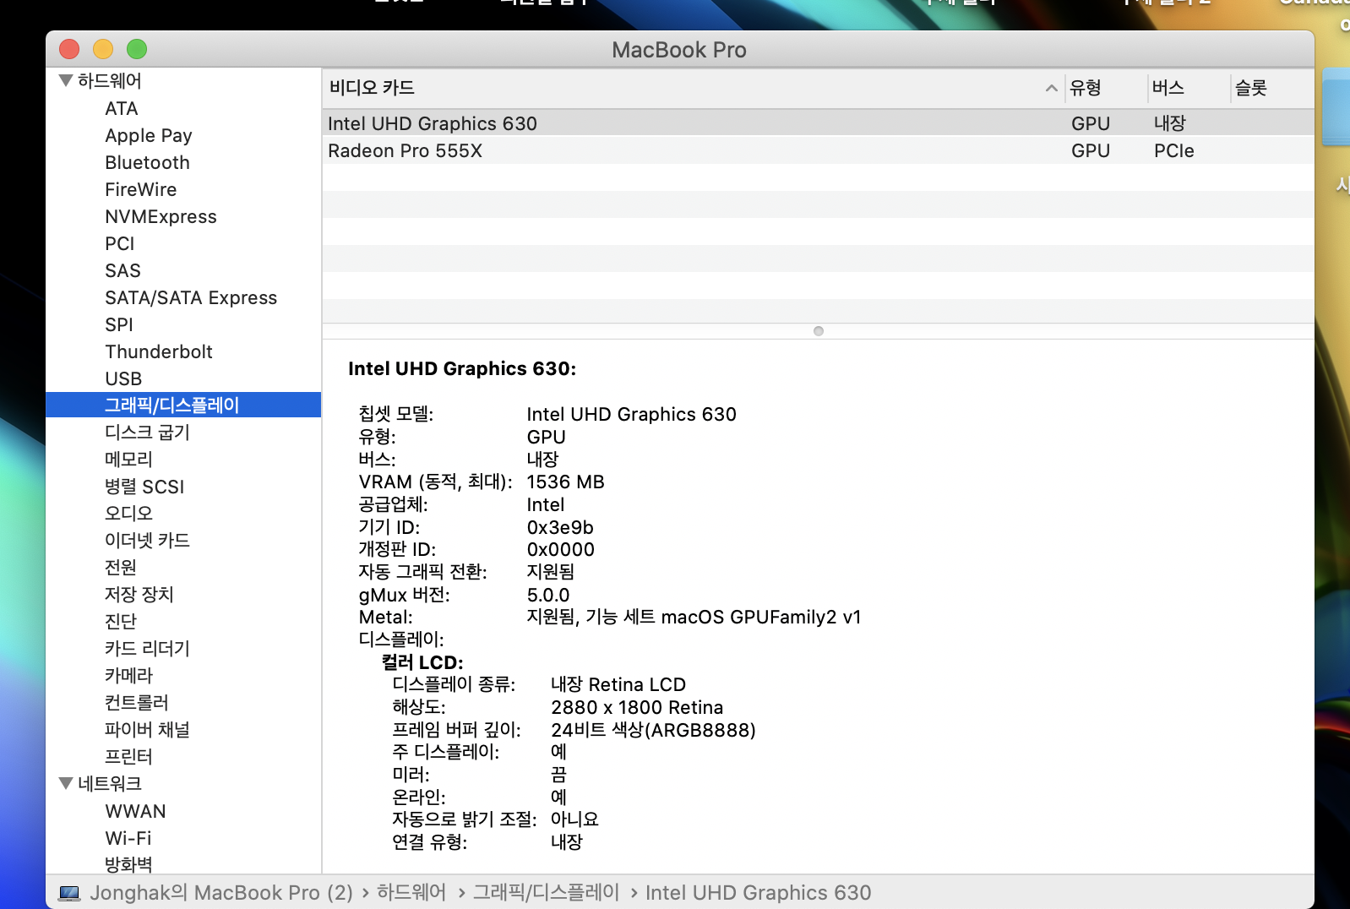Open Bluetooth in the sidebar
This screenshot has height=909, width=1350.
point(147,163)
